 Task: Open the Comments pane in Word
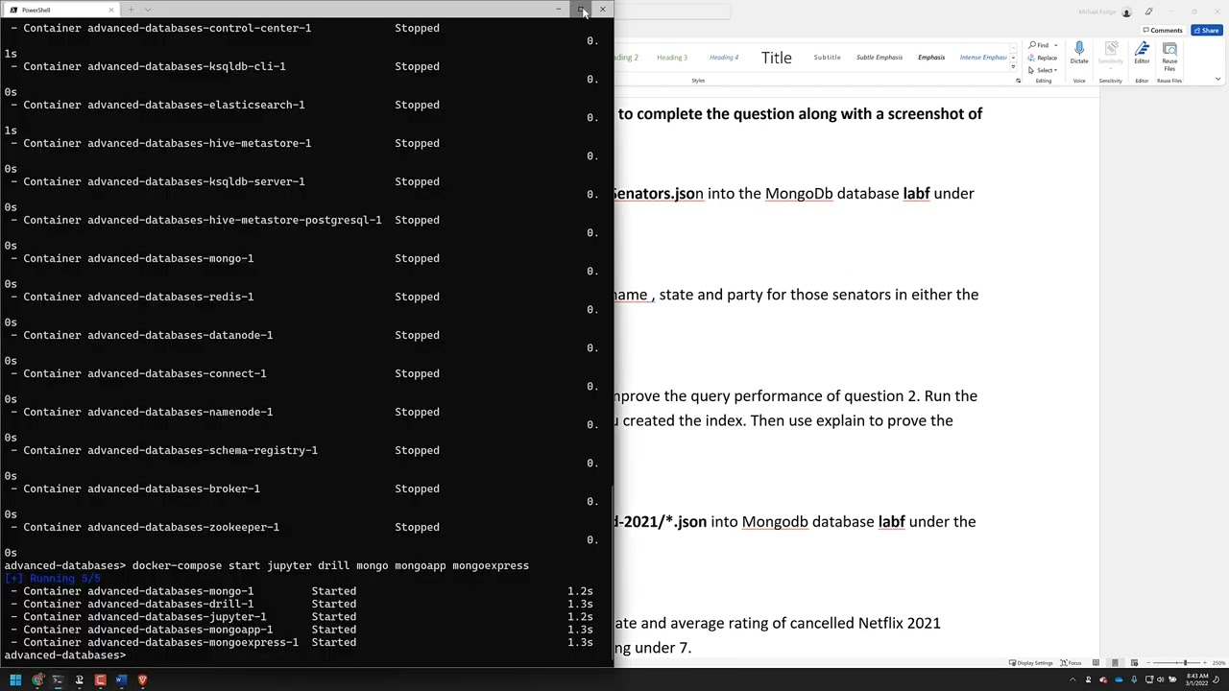(x=1162, y=31)
